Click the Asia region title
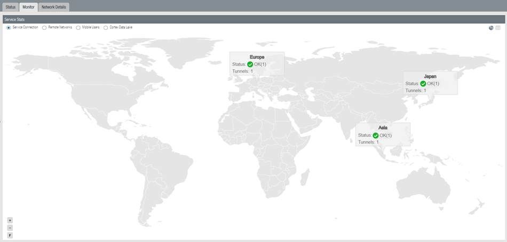The image size is (507, 242). click(x=383, y=128)
